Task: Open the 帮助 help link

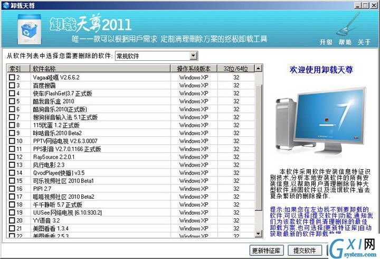Action: 345,42
